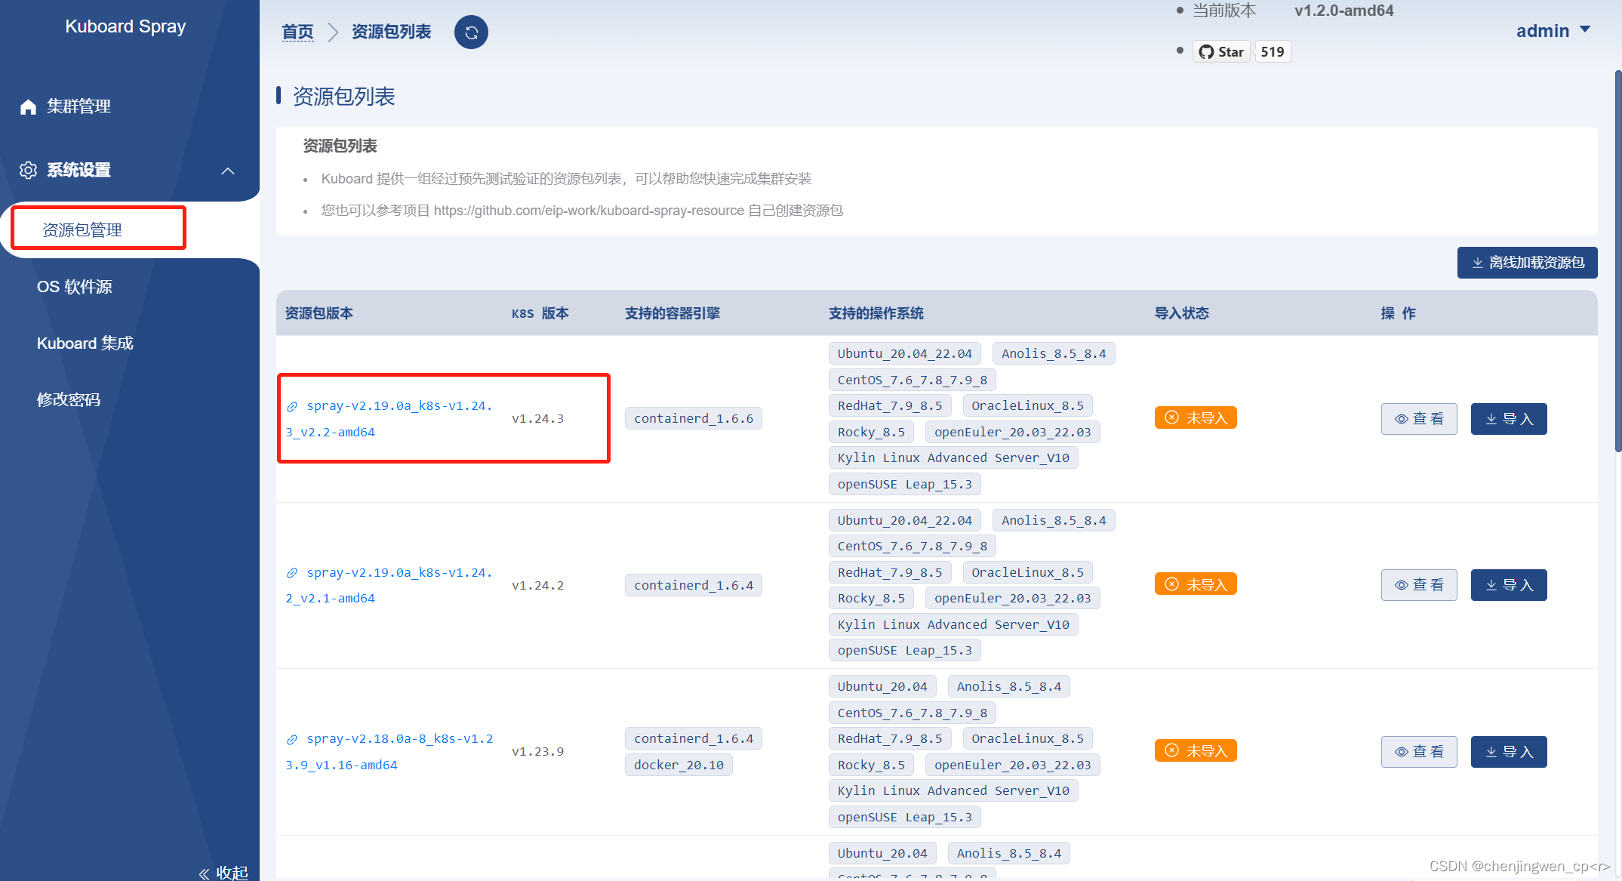Click the page vertical scrollbar
Viewport: 1622px width, 881px height.
[x=1617, y=260]
